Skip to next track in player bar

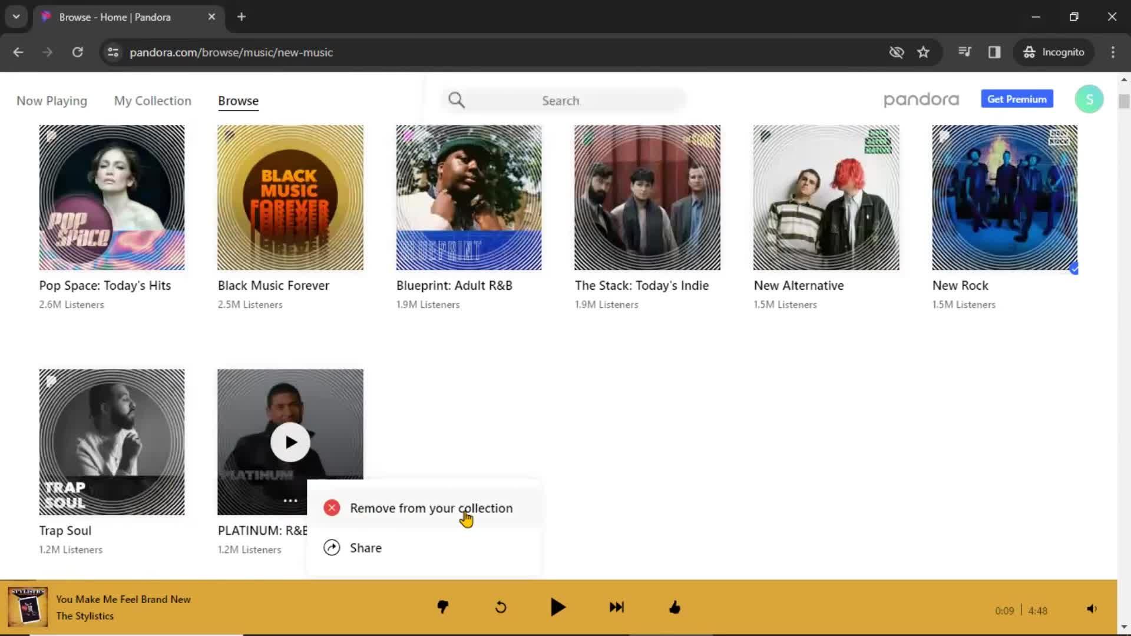coord(617,607)
